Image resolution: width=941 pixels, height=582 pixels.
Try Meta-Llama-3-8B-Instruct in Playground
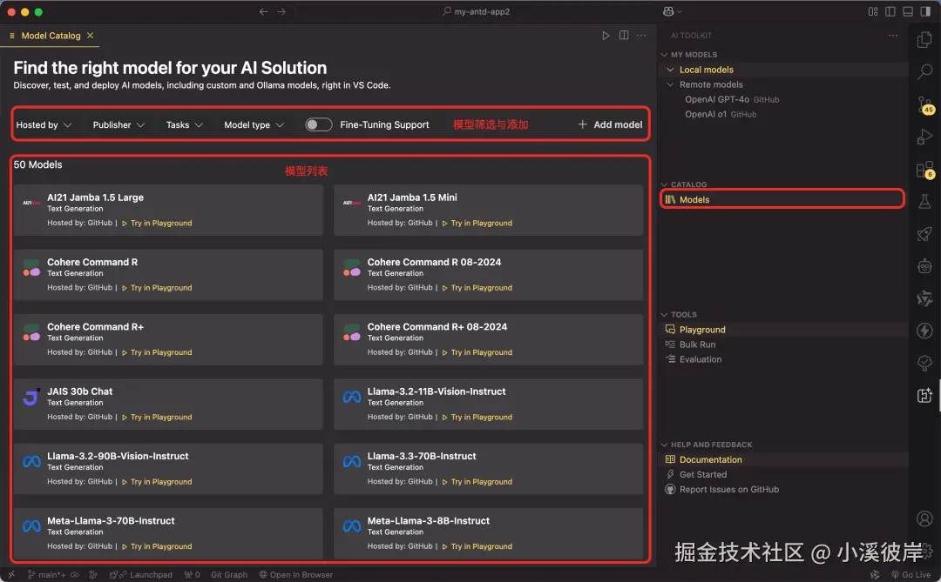tap(477, 546)
